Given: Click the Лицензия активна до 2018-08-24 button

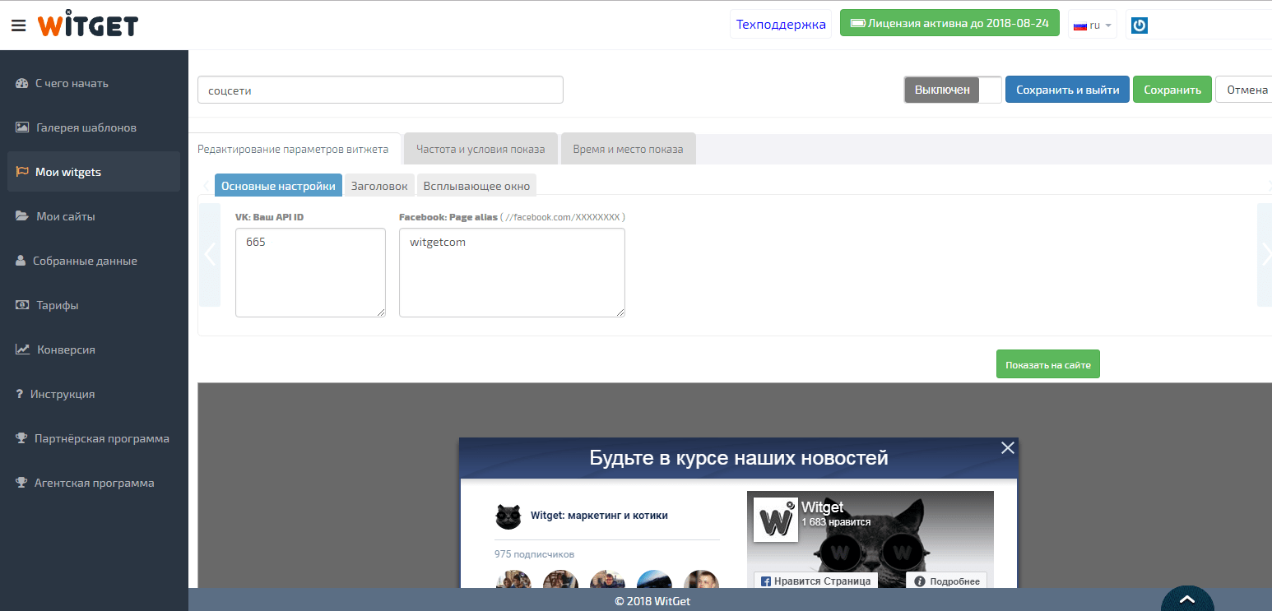Looking at the screenshot, I should 949,23.
